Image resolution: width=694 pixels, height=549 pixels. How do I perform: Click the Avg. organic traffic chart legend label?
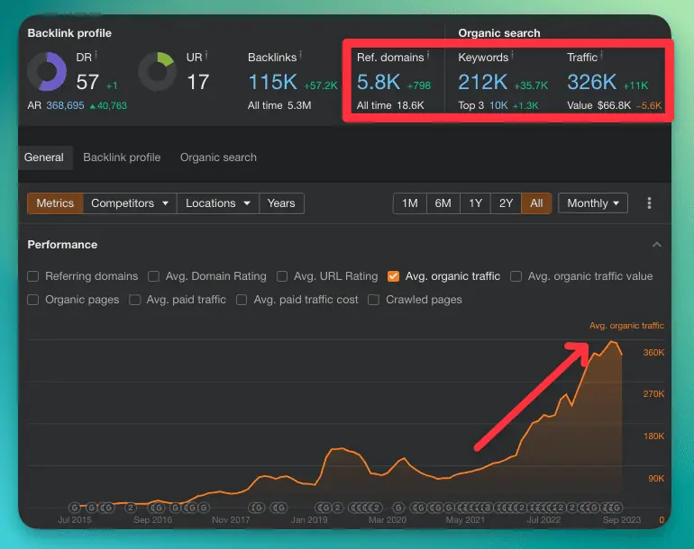[x=626, y=326]
